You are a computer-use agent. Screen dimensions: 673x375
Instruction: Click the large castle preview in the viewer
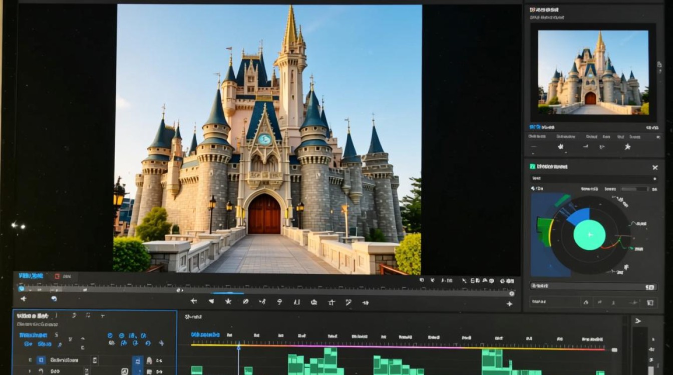point(268,139)
